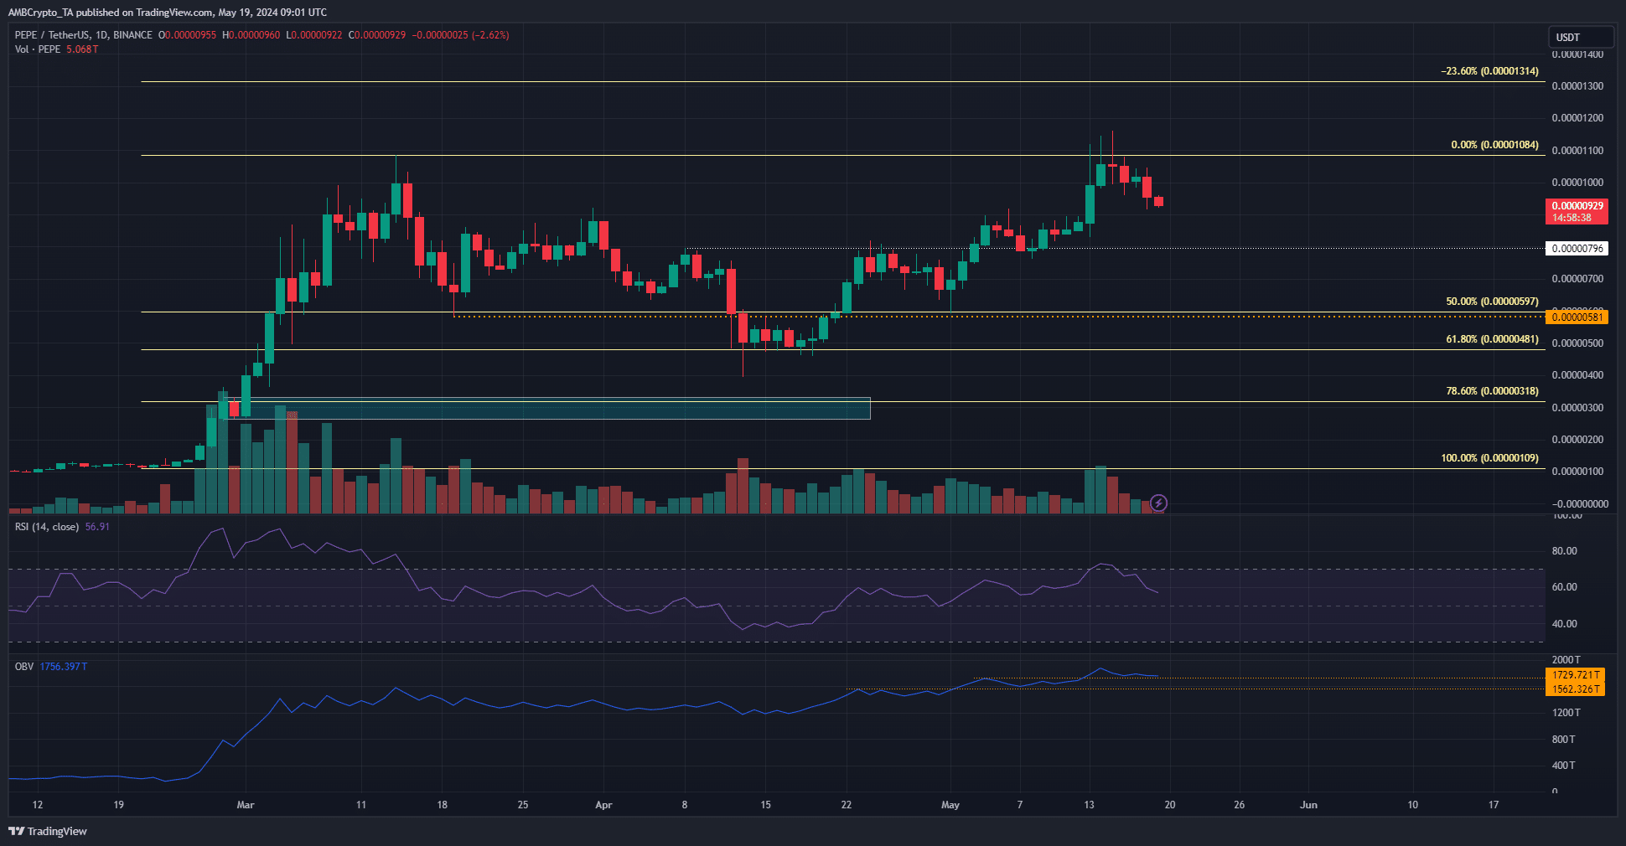Select the Vol · PEPE indicator title
The height and width of the screenshot is (846, 1626).
(x=38, y=49)
